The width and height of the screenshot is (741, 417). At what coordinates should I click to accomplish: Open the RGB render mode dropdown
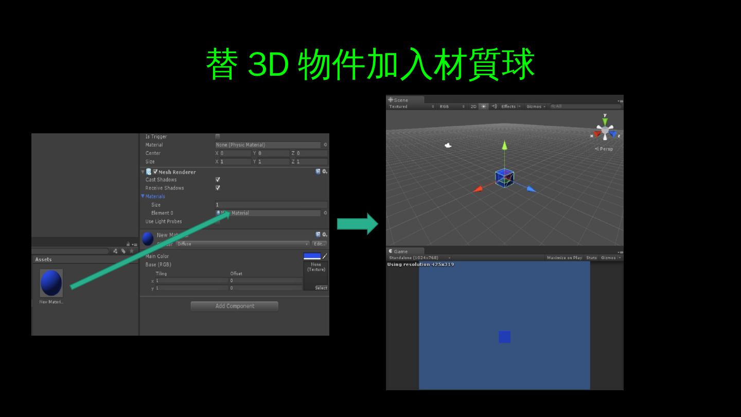coord(452,107)
